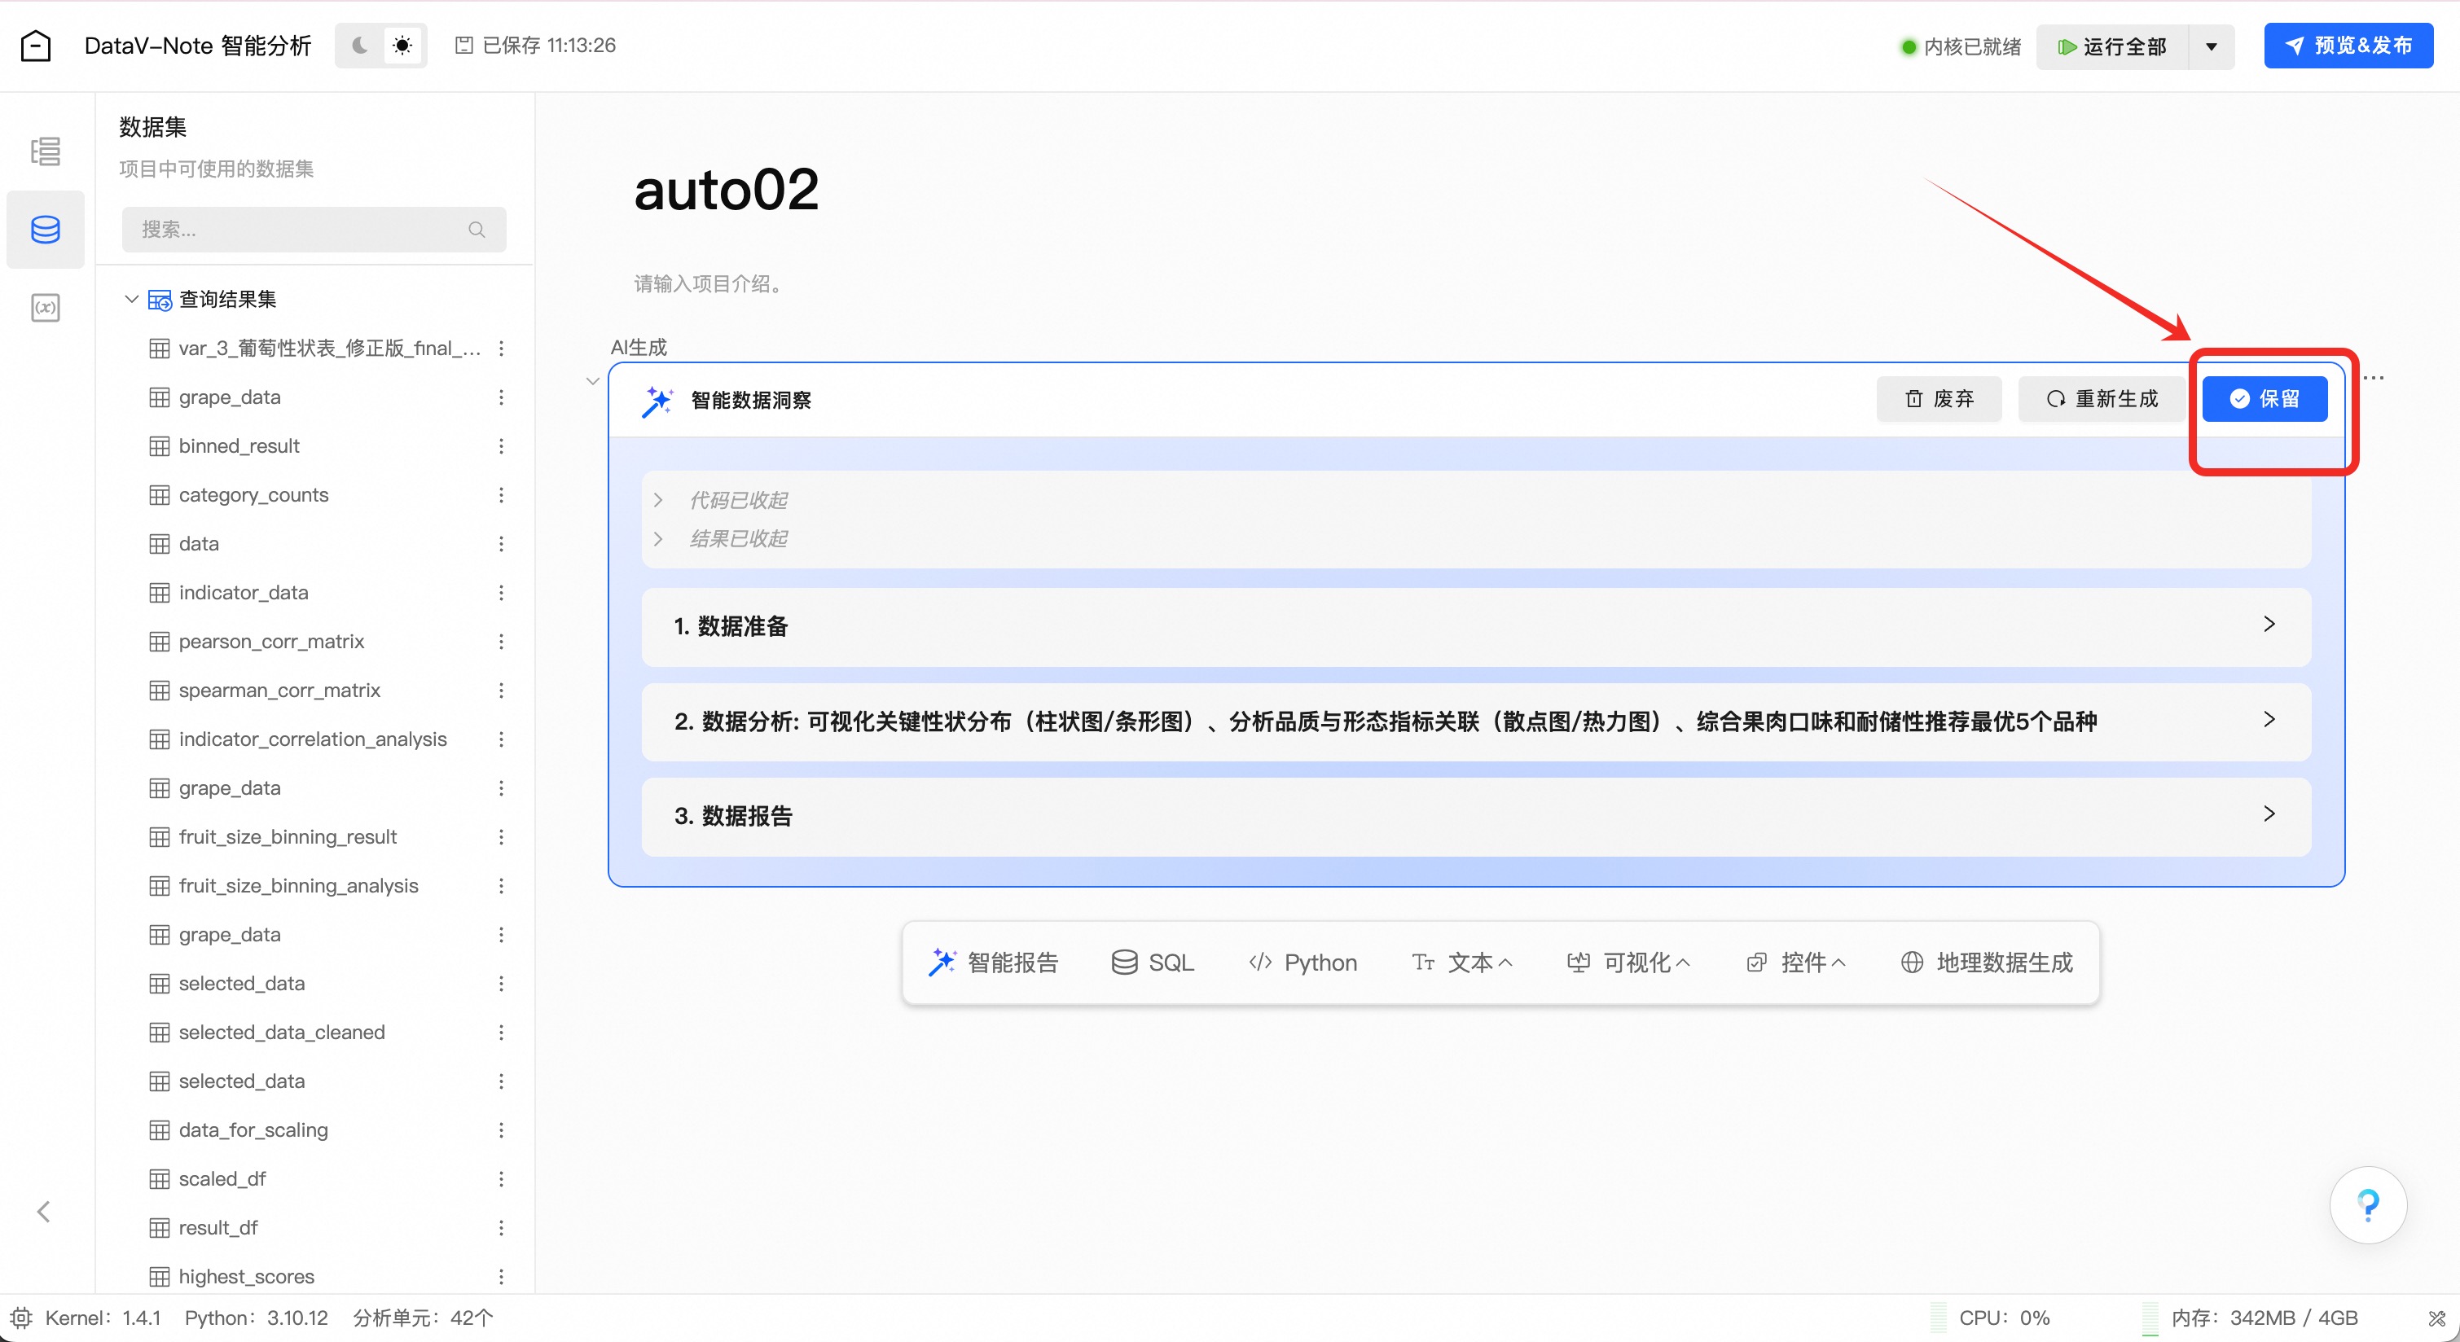Switch to light mode sun toggle
Screen dimensions: 2460x1342
402,46
